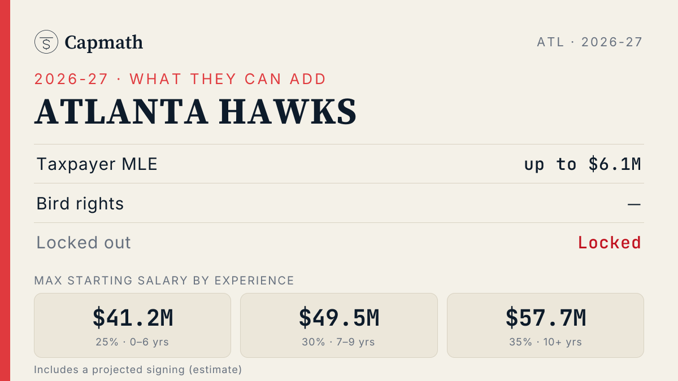Click the dash value for Bird rights
The width and height of the screenshot is (678, 381).
tap(634, 204)
